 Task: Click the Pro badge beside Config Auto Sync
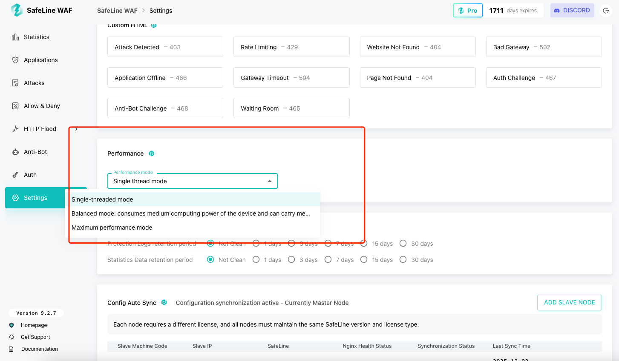[164, 302]
